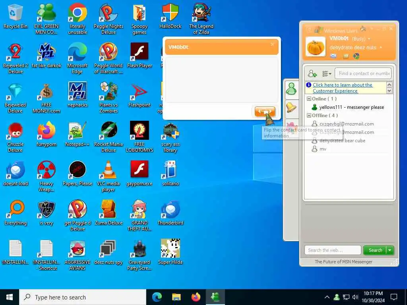Click 'The Future of MSN Messenger' text
The width and height of the screenshot is (407, 305).
[343, 262]
